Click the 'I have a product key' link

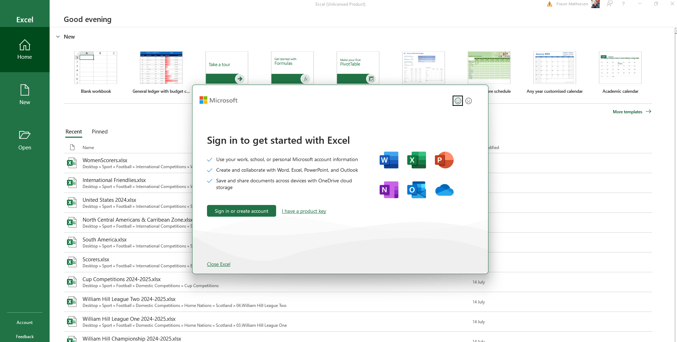pyautogui.click(x=304, y=211)
